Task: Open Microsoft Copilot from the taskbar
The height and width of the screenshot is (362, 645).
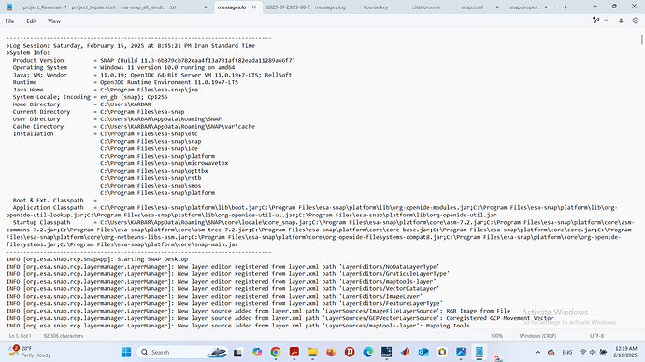Action: [x=257, y=352]
